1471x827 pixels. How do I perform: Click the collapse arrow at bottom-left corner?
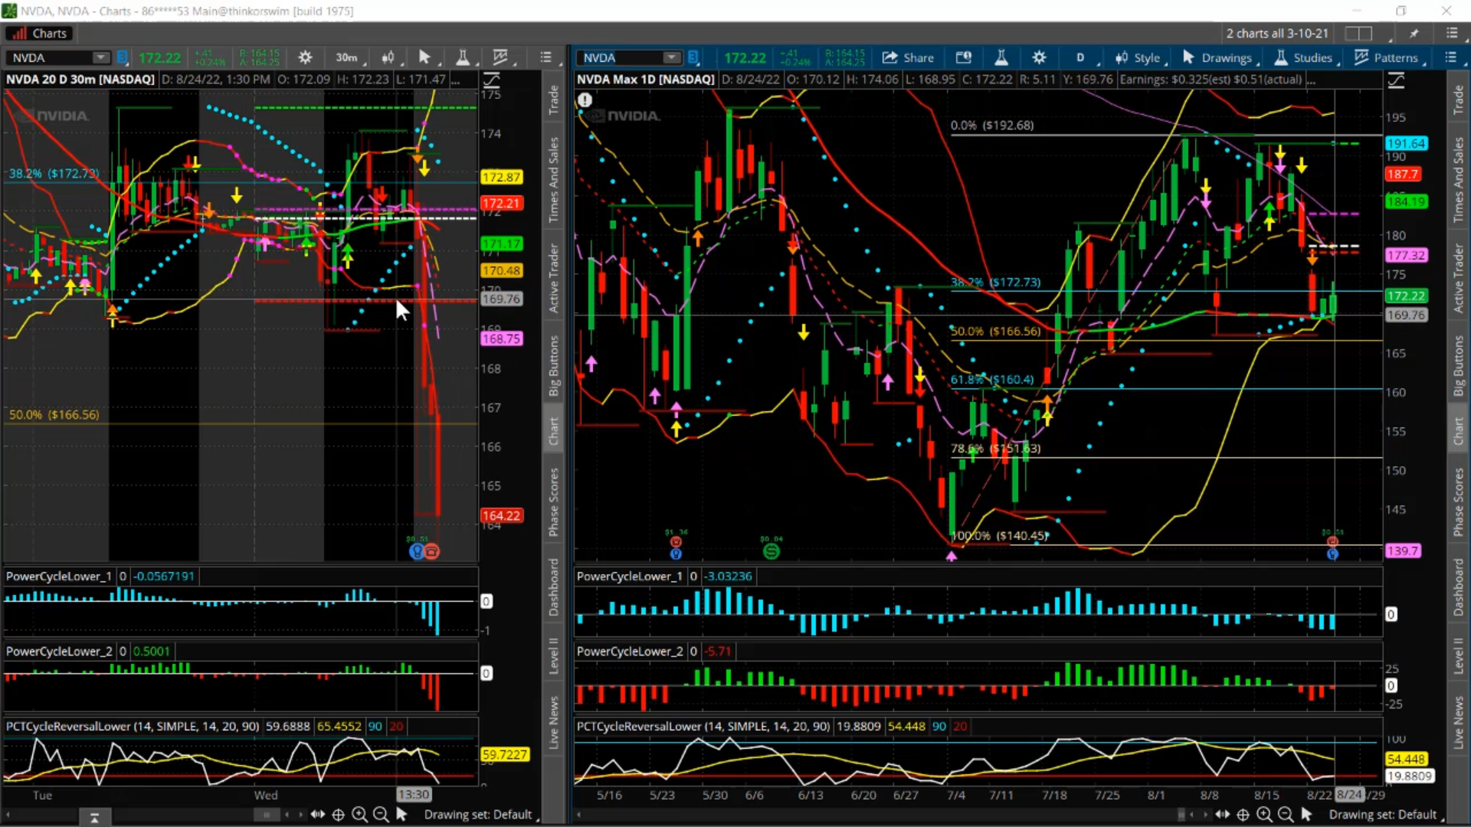coord(94,819)
